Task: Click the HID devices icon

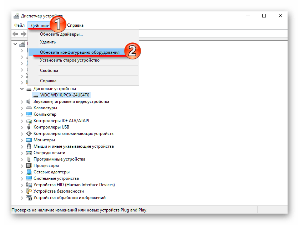Action: tap(29, 185)
